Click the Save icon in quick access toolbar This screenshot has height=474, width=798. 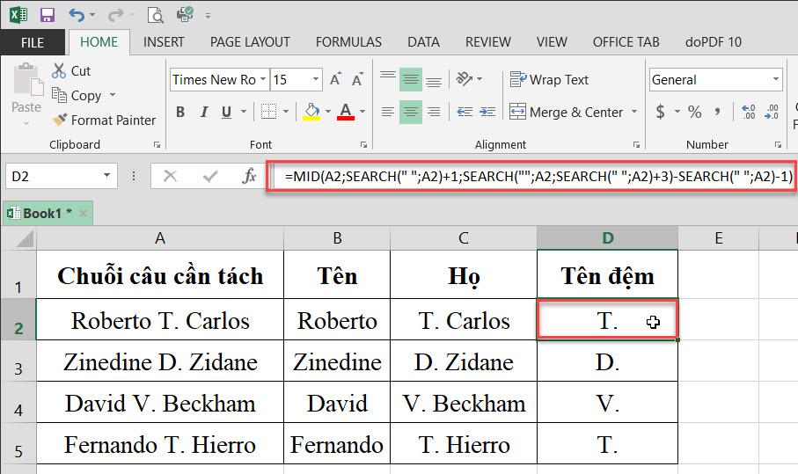[48, 15]
